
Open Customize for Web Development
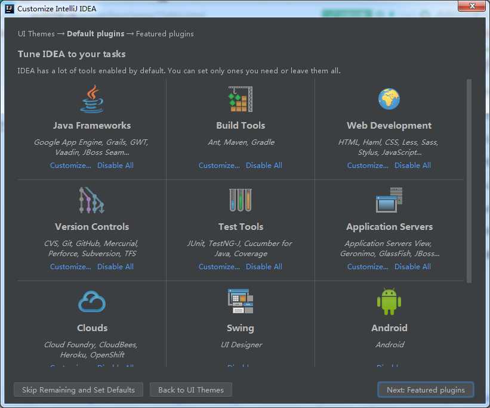368,166
